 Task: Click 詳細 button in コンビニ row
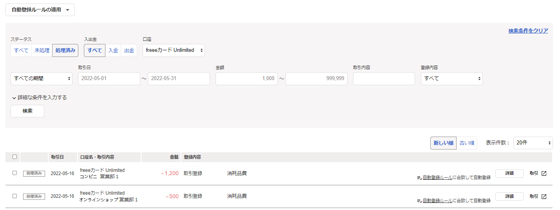pos(509,173)
